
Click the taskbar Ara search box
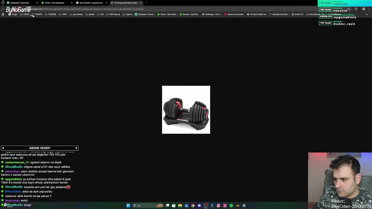click(x=148, y=206)
